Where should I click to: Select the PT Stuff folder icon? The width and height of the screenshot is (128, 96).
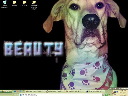pyautogui.click(x=24, y=4)
